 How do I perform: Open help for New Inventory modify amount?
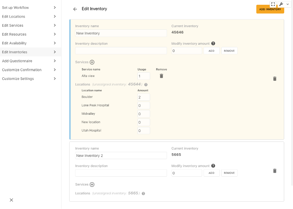click(x=213, y=43)
